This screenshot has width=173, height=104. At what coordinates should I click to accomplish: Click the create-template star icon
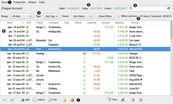(x=65, y=100)
